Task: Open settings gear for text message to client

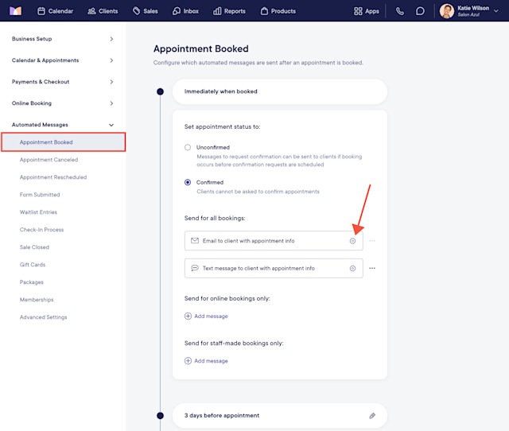Action: pos(352,268)
